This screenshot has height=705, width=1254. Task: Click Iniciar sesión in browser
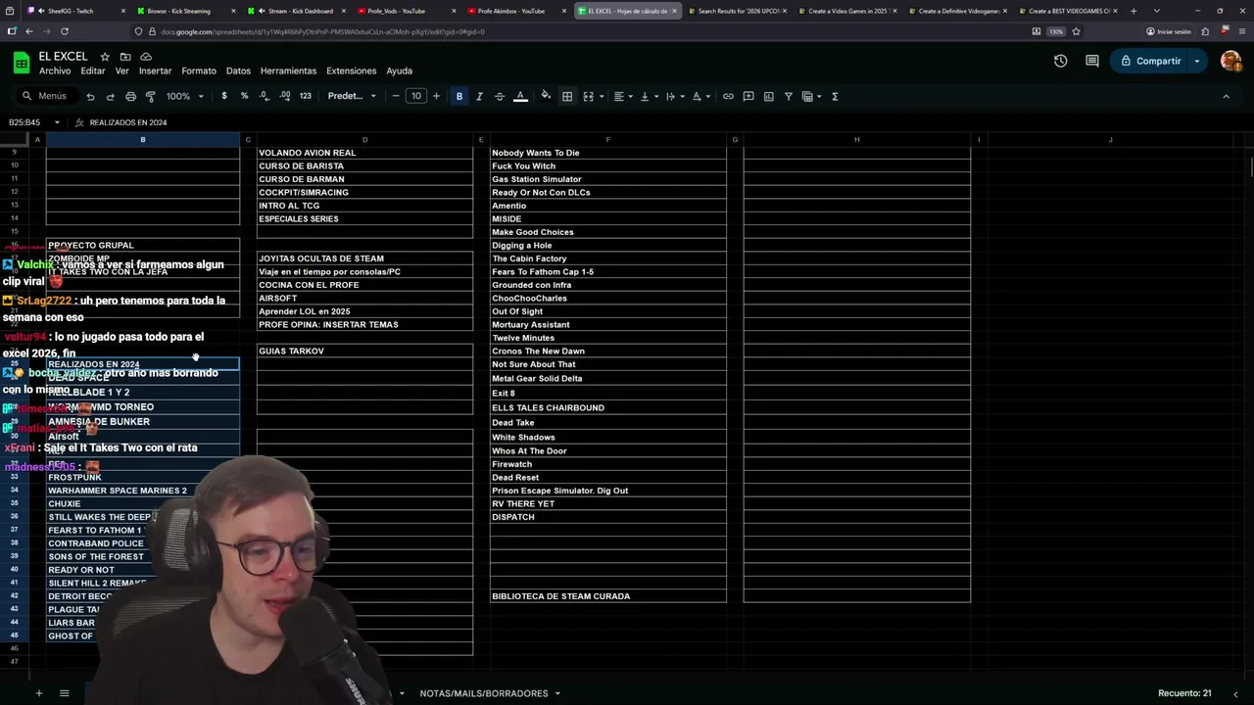(1169, 31)
